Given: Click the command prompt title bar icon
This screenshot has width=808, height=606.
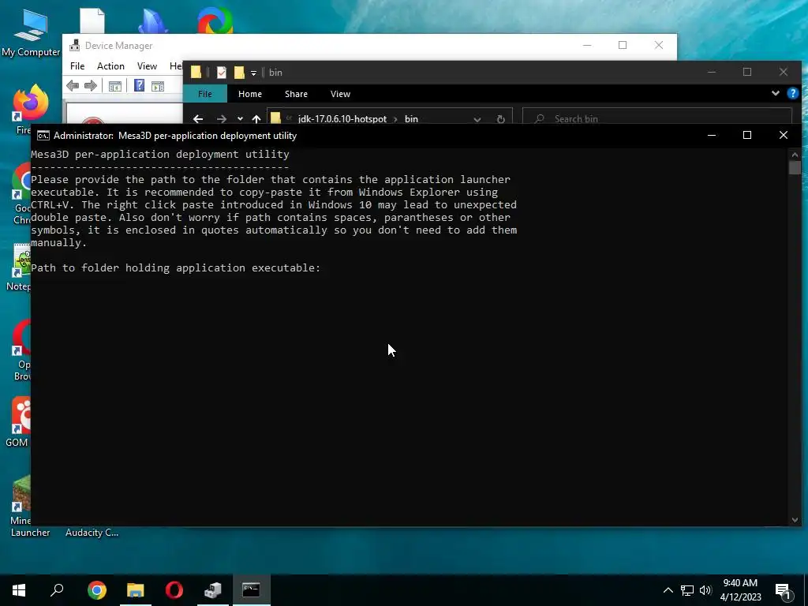Looking at the screenshot, I should click(43, 136).
